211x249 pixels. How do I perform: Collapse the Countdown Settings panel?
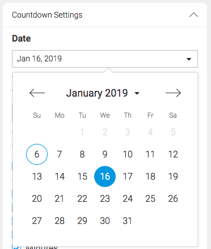(x=193, y=15)
